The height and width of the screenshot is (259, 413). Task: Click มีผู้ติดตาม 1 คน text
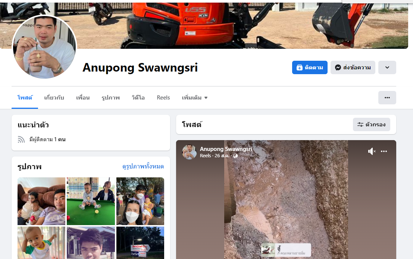coord(47,139)
